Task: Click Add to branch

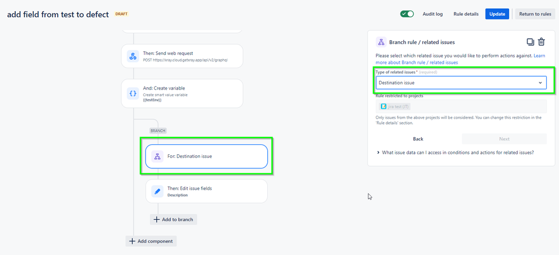Action: [x=173, y=219]
